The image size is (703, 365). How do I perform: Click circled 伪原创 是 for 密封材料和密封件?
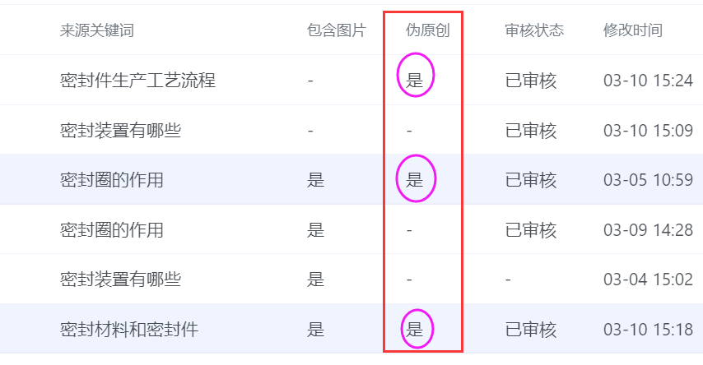coord(415,330)
